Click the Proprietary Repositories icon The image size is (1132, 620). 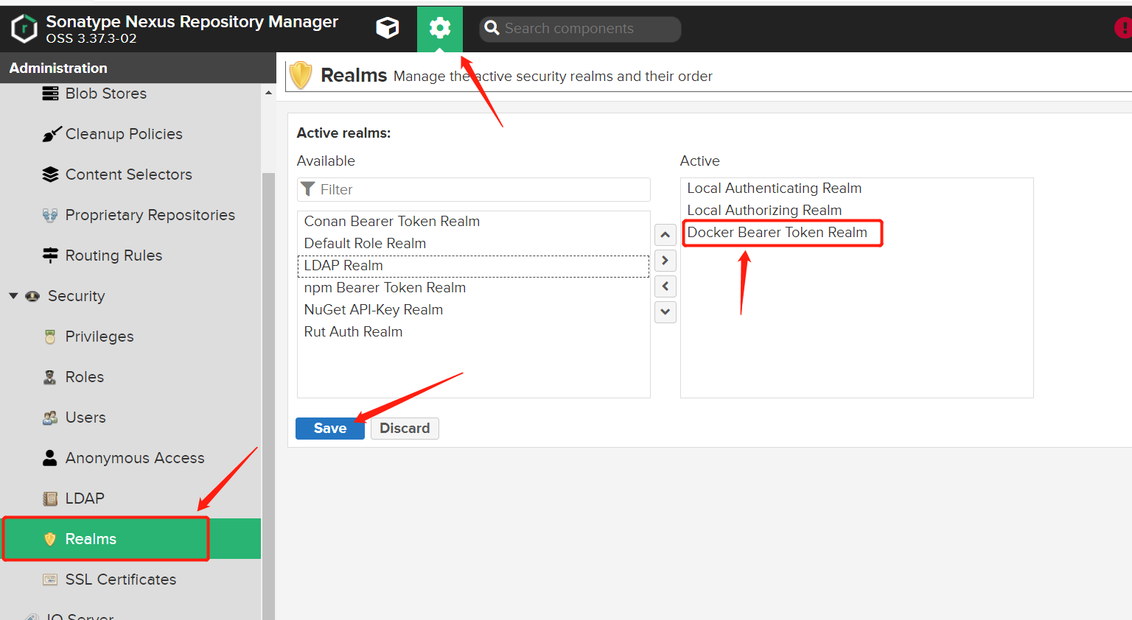pos(50,215)
